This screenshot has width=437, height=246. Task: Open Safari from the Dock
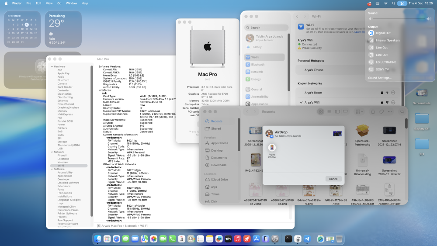(x=116, y=239)
